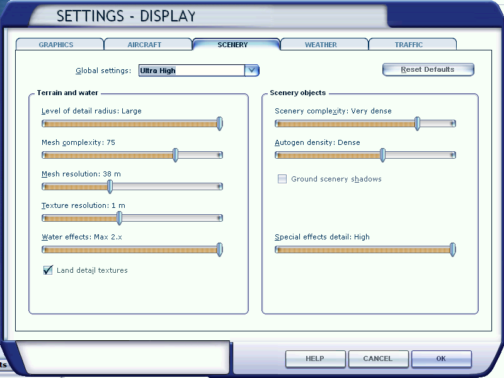Switch to the Graphics tab
Screen dimensions: 504x378
tap(57, 45)
